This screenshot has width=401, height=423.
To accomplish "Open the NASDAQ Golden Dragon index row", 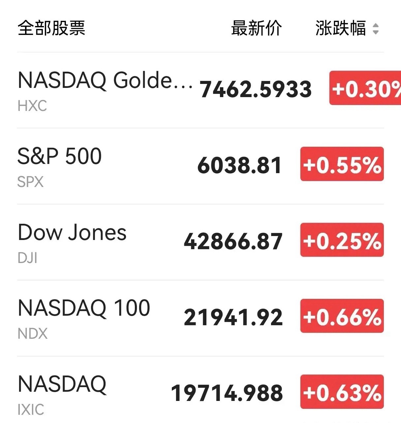I will point(200,90).
